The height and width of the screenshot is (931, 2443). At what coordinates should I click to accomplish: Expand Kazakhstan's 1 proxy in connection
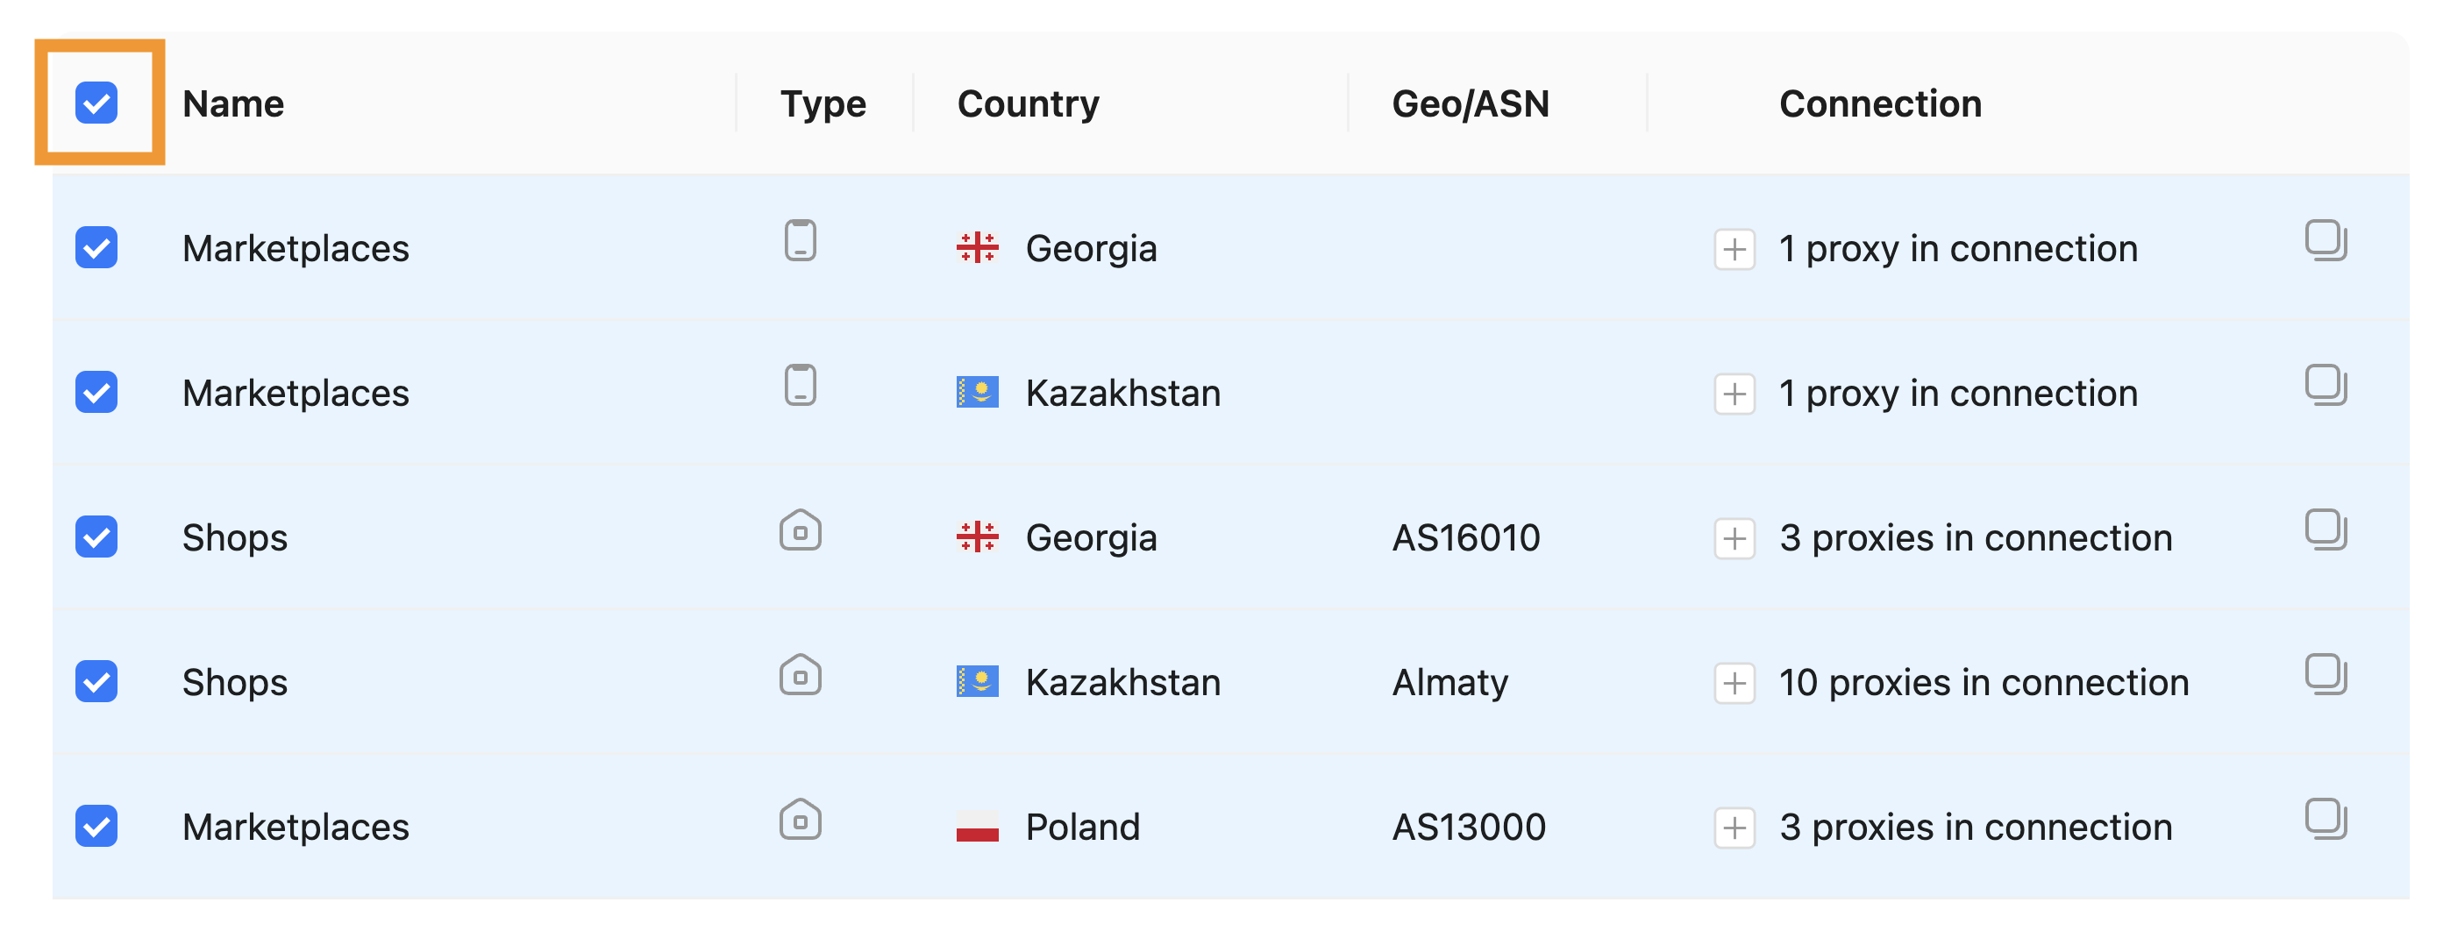(x=1734, y=394)
